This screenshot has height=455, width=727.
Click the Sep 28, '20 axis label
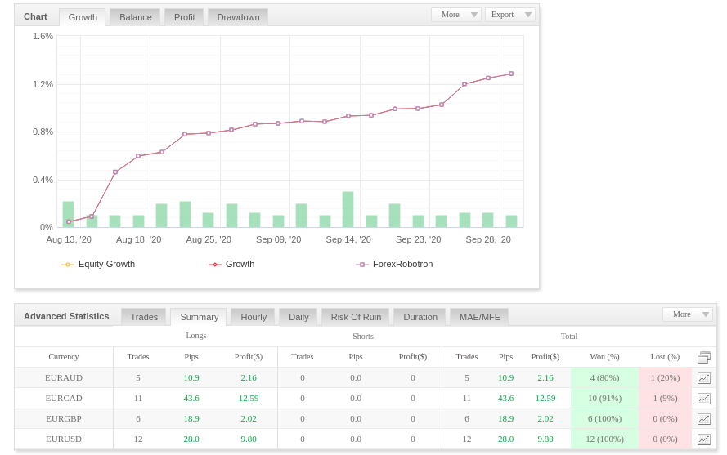488,239
